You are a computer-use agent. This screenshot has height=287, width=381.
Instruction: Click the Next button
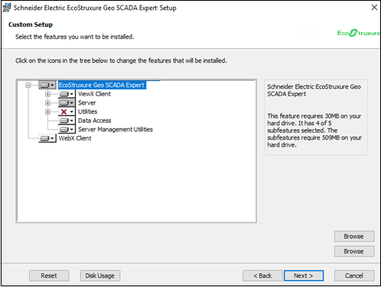(x=304, y=276)
